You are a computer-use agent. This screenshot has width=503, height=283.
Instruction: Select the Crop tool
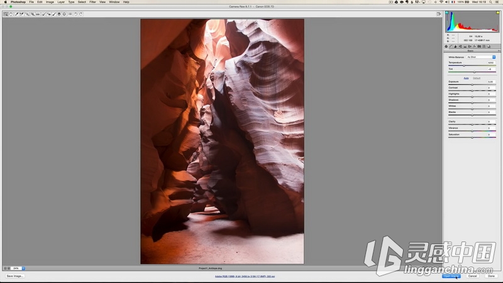pos(33,14)
